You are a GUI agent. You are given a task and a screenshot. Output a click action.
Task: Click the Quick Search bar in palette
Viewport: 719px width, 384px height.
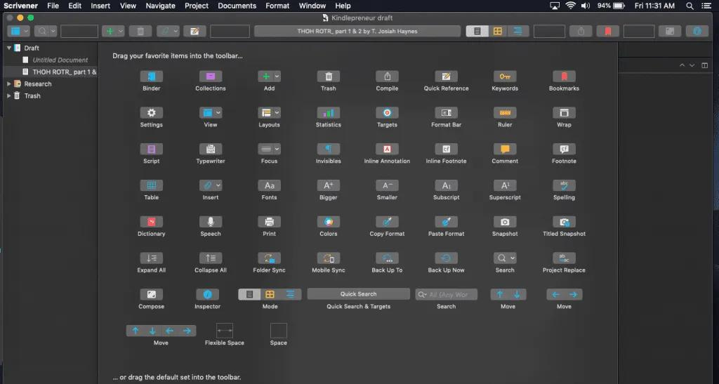click(x=359, y=294)
